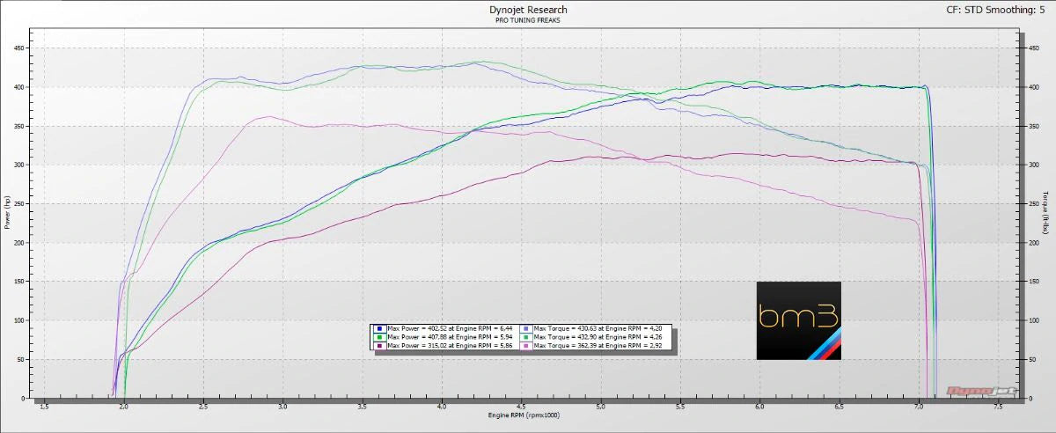The width and height of the screenshot is (1056, 433).
Task: Click the pink Max Torque 362.39 swatch
Action: coord(526,347)
